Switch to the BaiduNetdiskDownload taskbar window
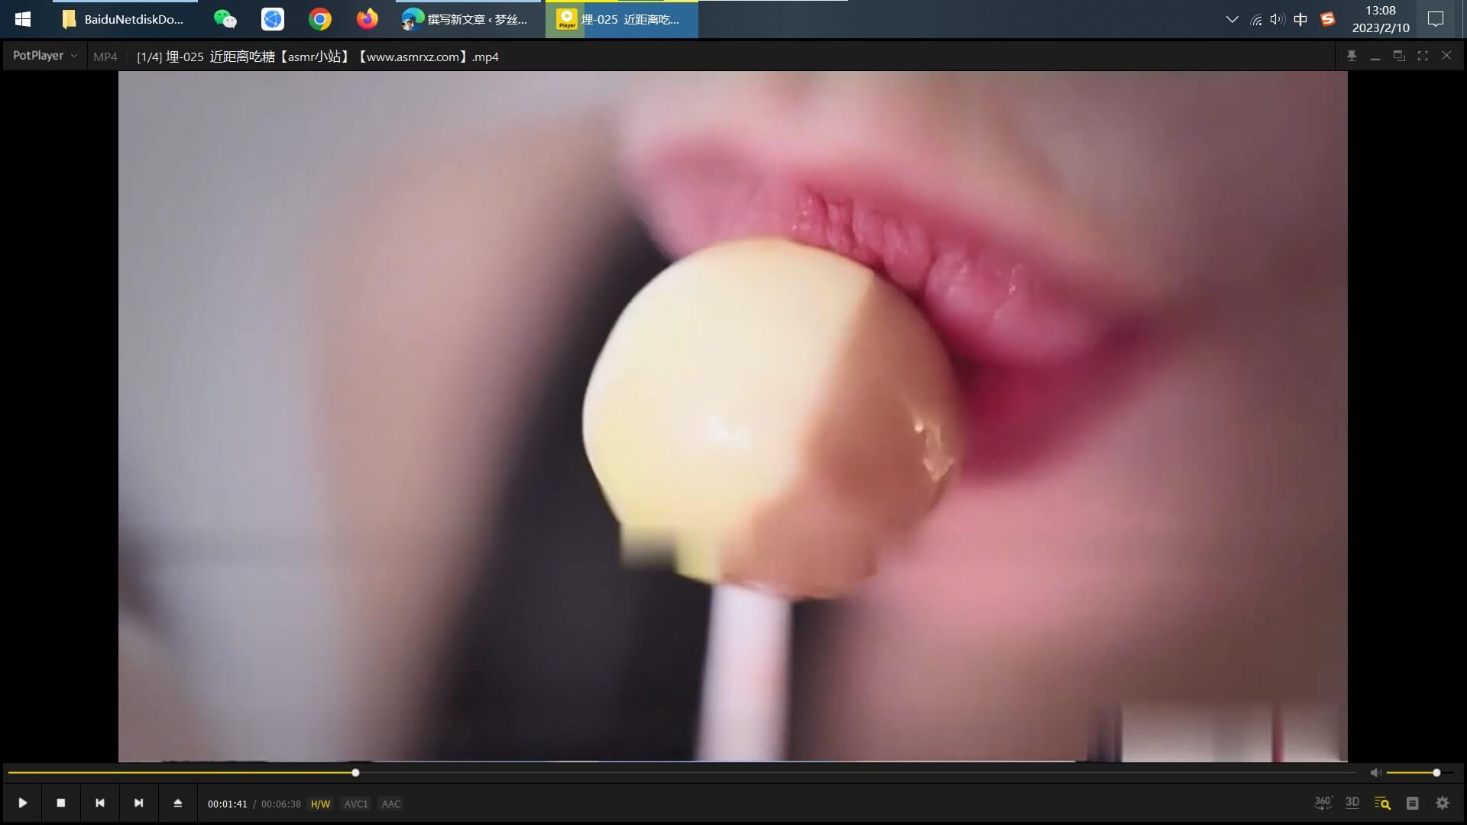The width and height of the screenshot is (1467, 825). [x=125, y=19]
